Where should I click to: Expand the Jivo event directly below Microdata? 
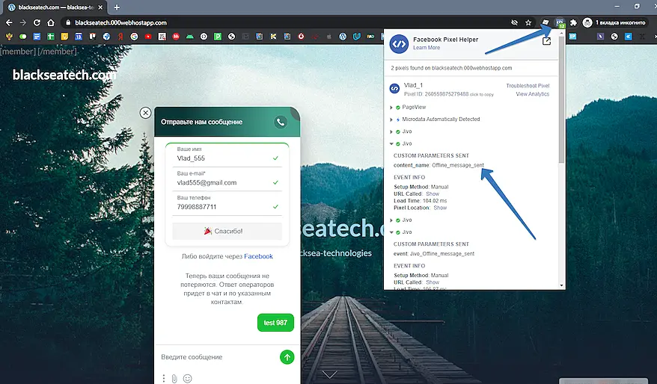(391, 131)
